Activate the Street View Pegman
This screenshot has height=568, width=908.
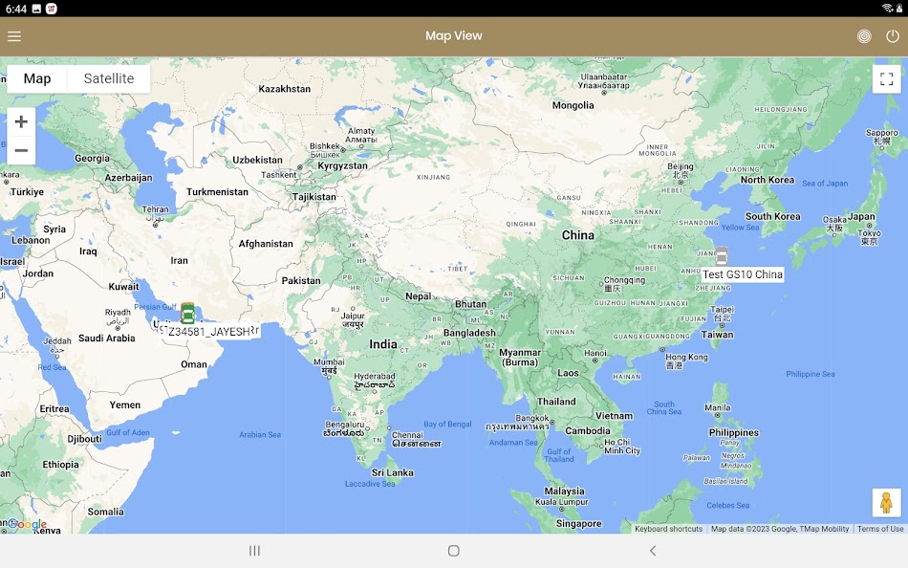click(x=887, y=501)
